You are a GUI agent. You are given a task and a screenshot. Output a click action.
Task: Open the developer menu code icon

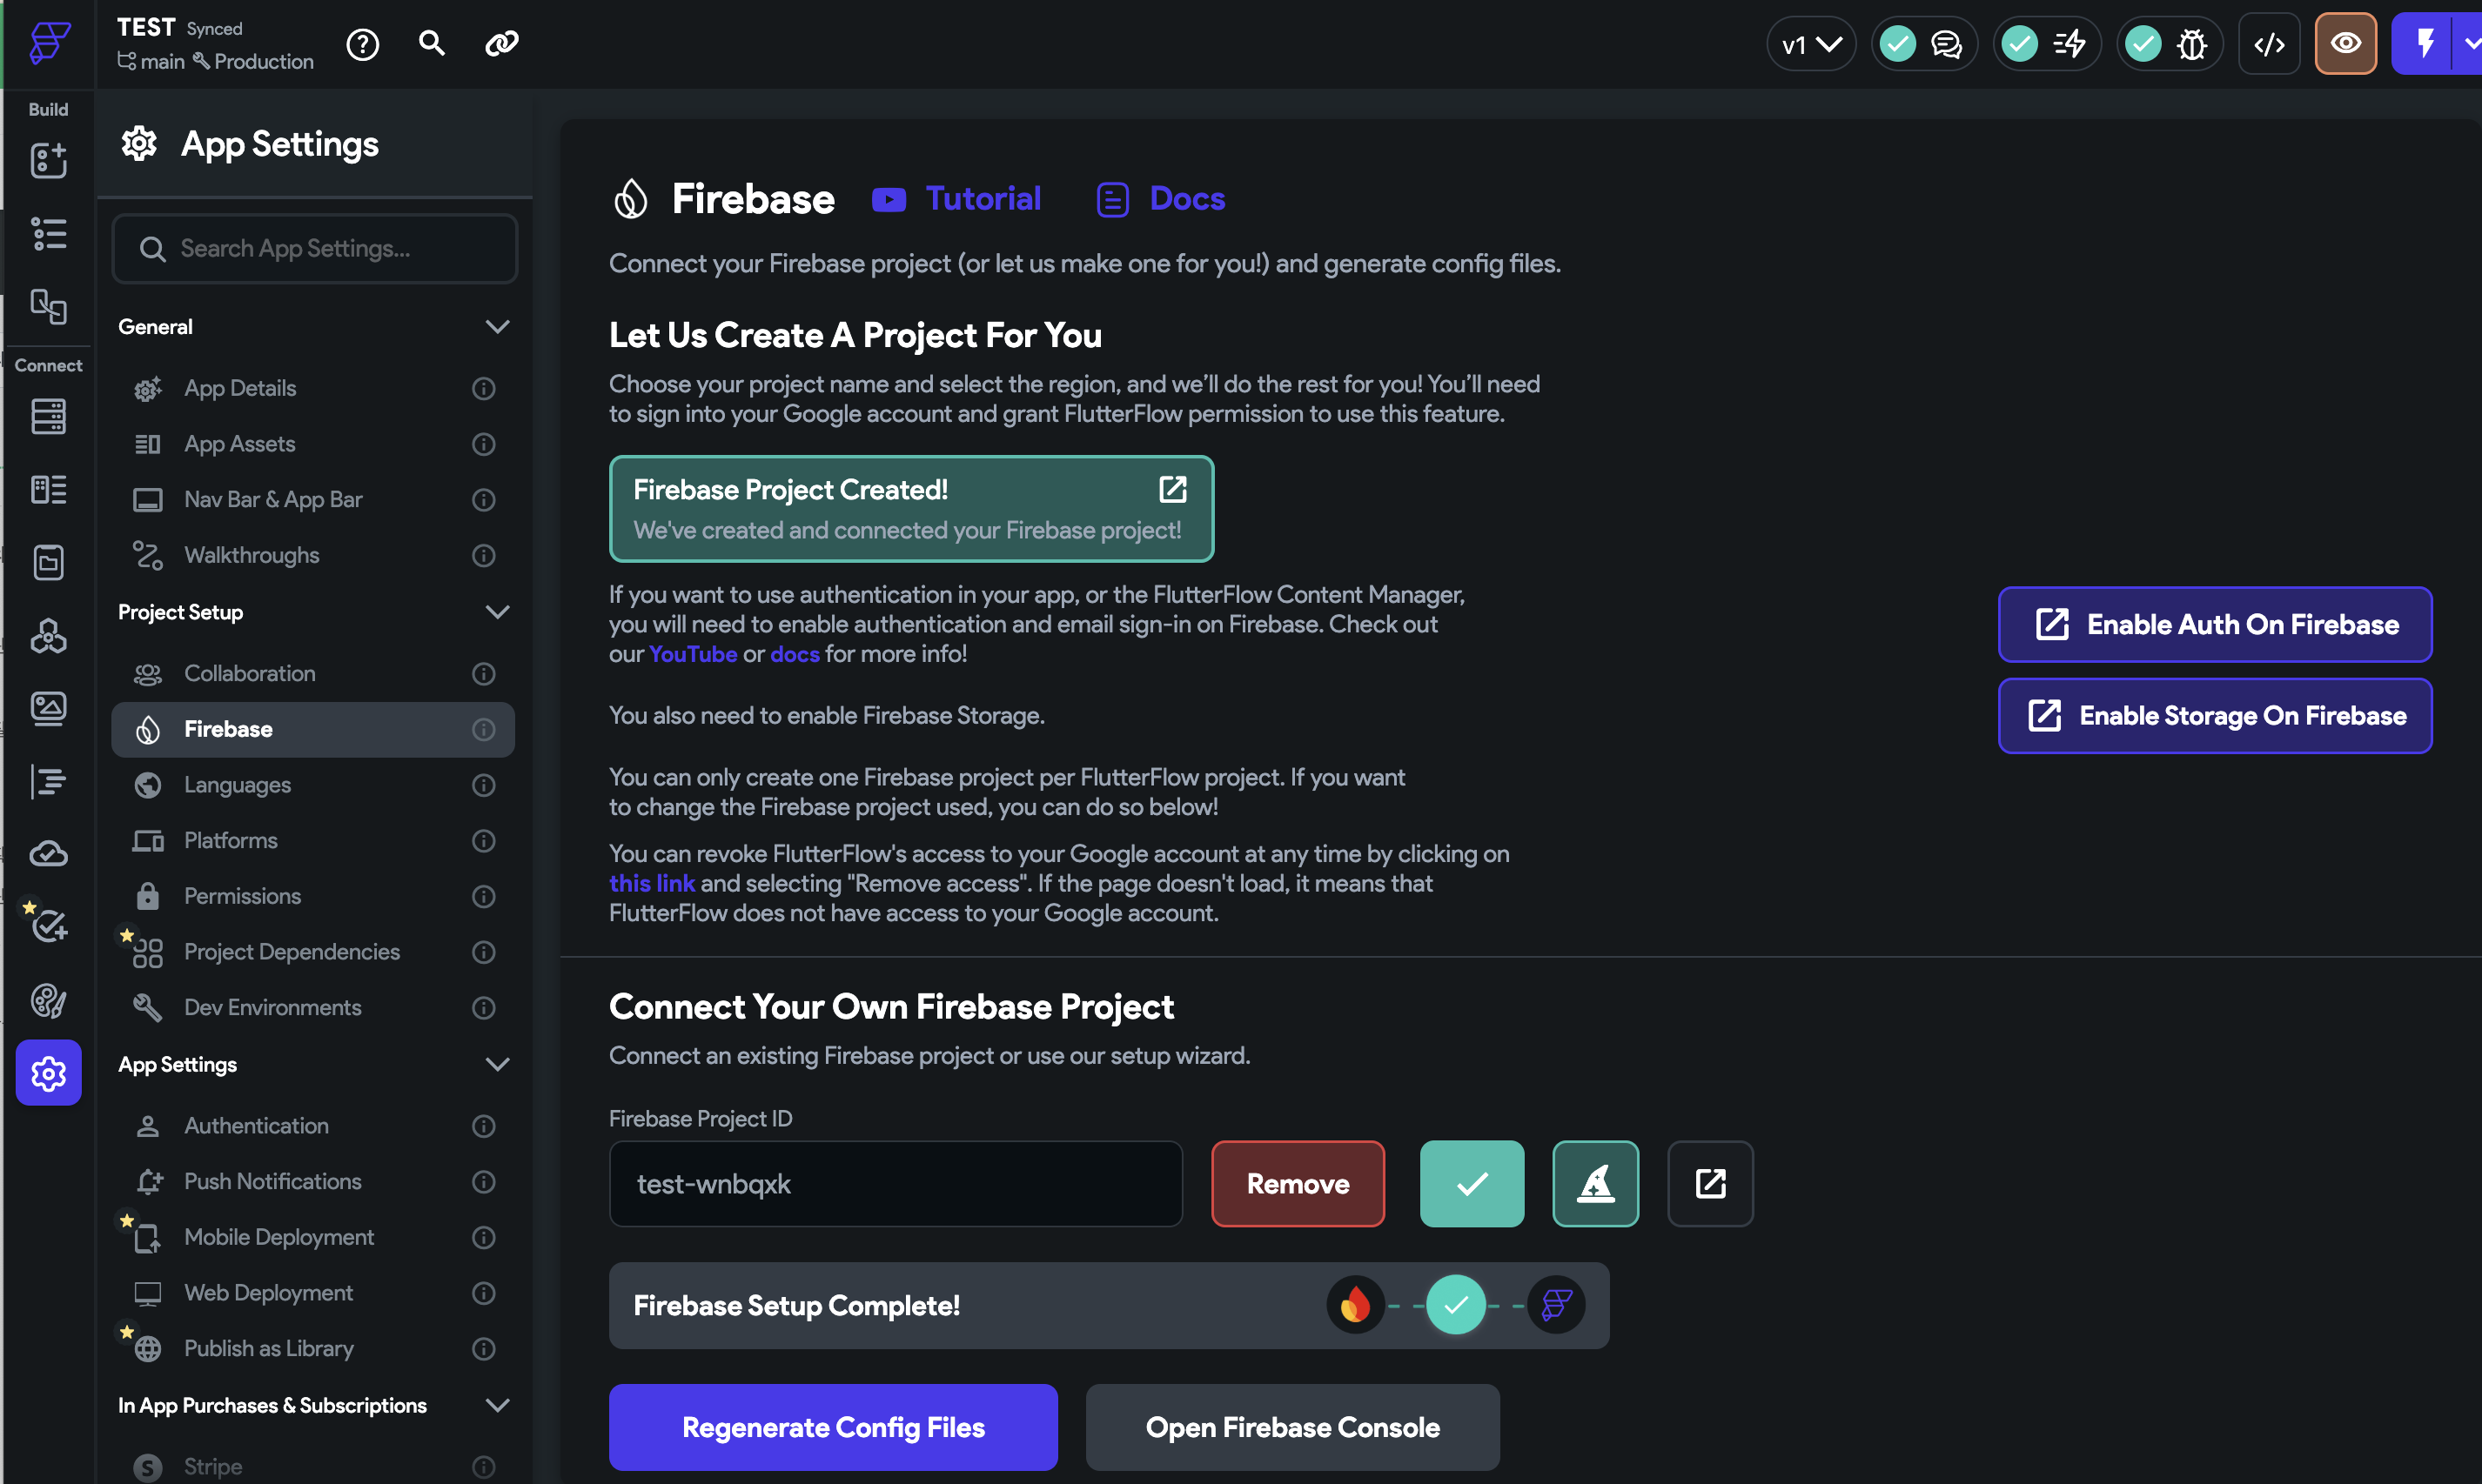point(2269,44)
